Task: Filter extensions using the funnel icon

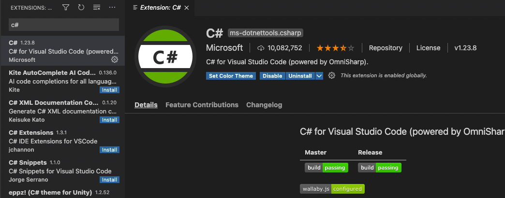Action: 66,8
